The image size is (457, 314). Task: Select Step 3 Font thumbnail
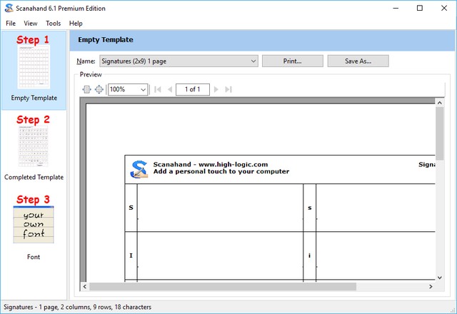[x=34, y=225]
